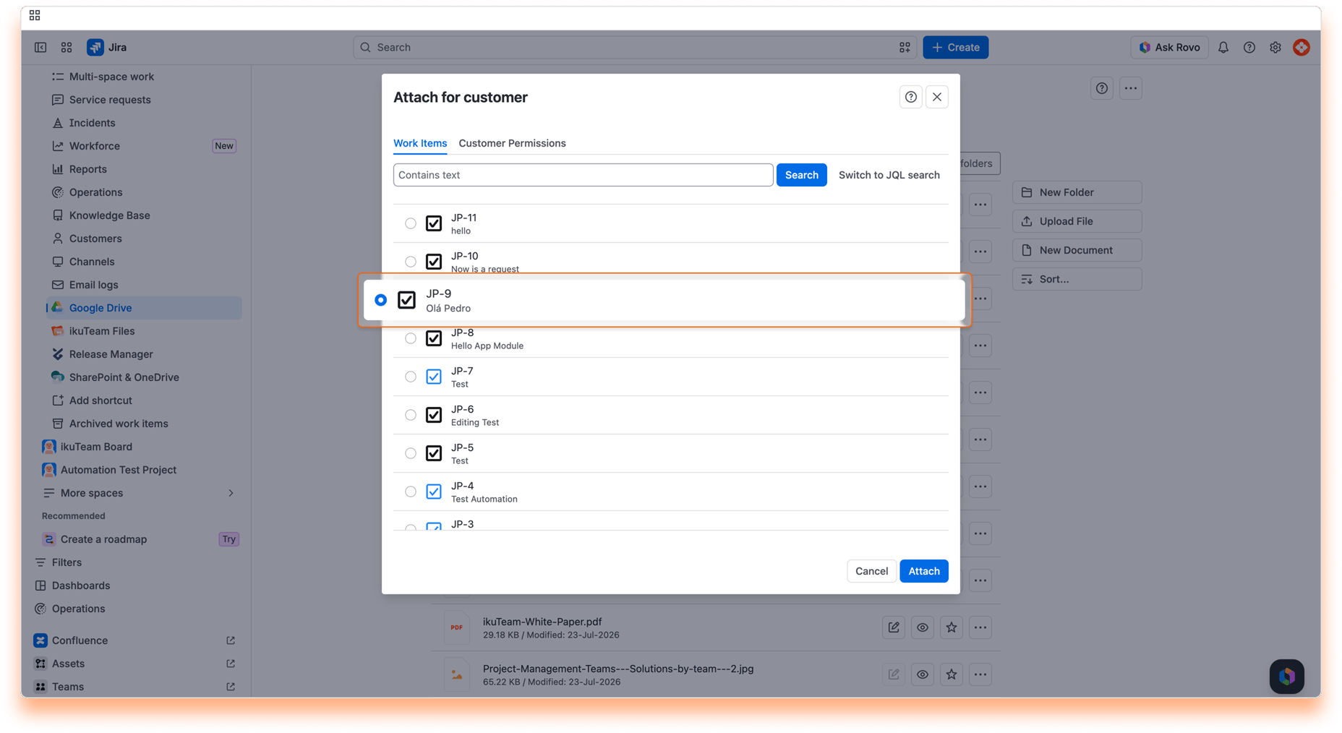Open the Jira settings gear
This screenshot has width=1342, height=733.
tap(1275, 47)
